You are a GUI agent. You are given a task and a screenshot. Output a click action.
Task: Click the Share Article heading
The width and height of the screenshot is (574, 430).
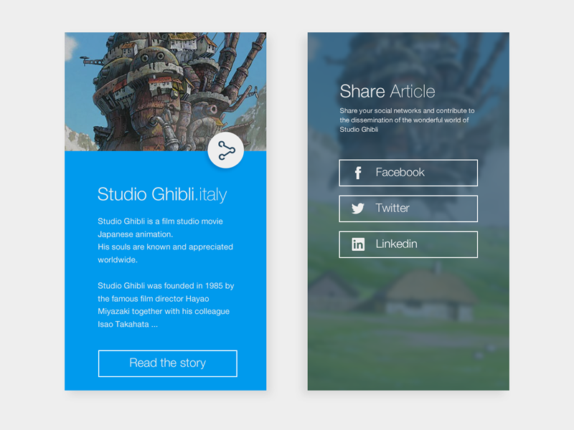click(x=387, y=91)
